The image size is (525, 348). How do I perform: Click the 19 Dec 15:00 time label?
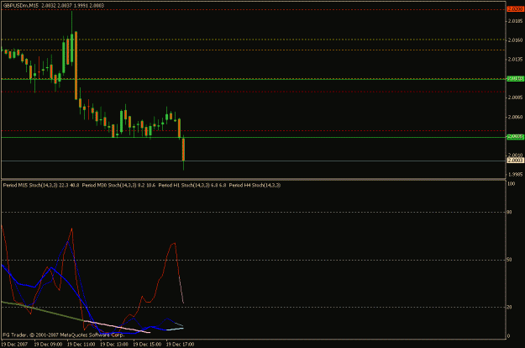coord(147,344)
